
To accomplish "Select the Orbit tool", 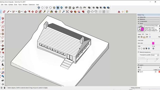I will [56, 12].
